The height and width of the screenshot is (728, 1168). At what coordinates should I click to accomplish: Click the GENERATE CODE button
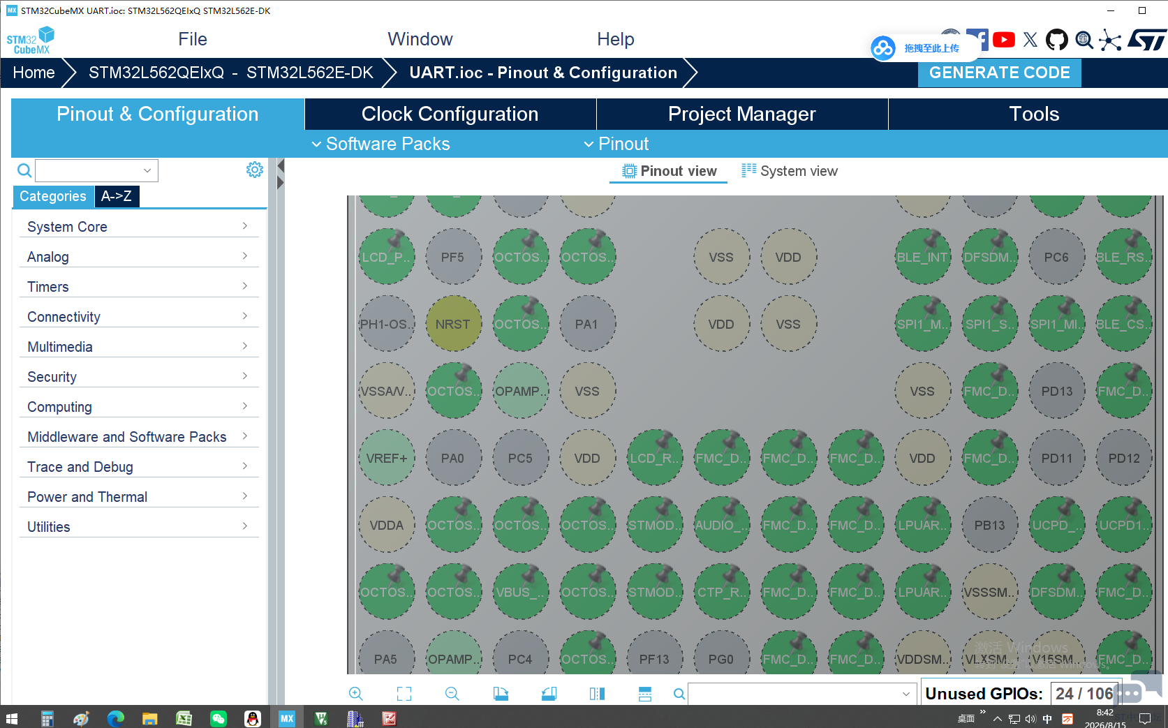click(1000, 73)
